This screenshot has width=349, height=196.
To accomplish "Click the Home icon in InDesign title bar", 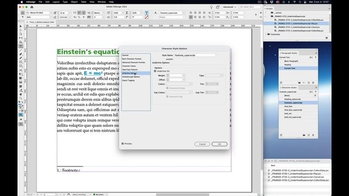I will [32, 7].
